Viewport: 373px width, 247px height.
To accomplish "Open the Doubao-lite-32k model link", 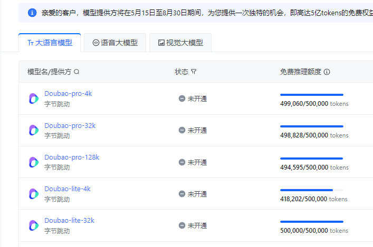I will pyautogui.click(x=70, y=220).
